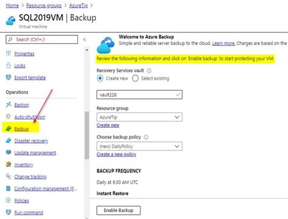
Task: Click the Create a new policy link
Action: (117, 155)
